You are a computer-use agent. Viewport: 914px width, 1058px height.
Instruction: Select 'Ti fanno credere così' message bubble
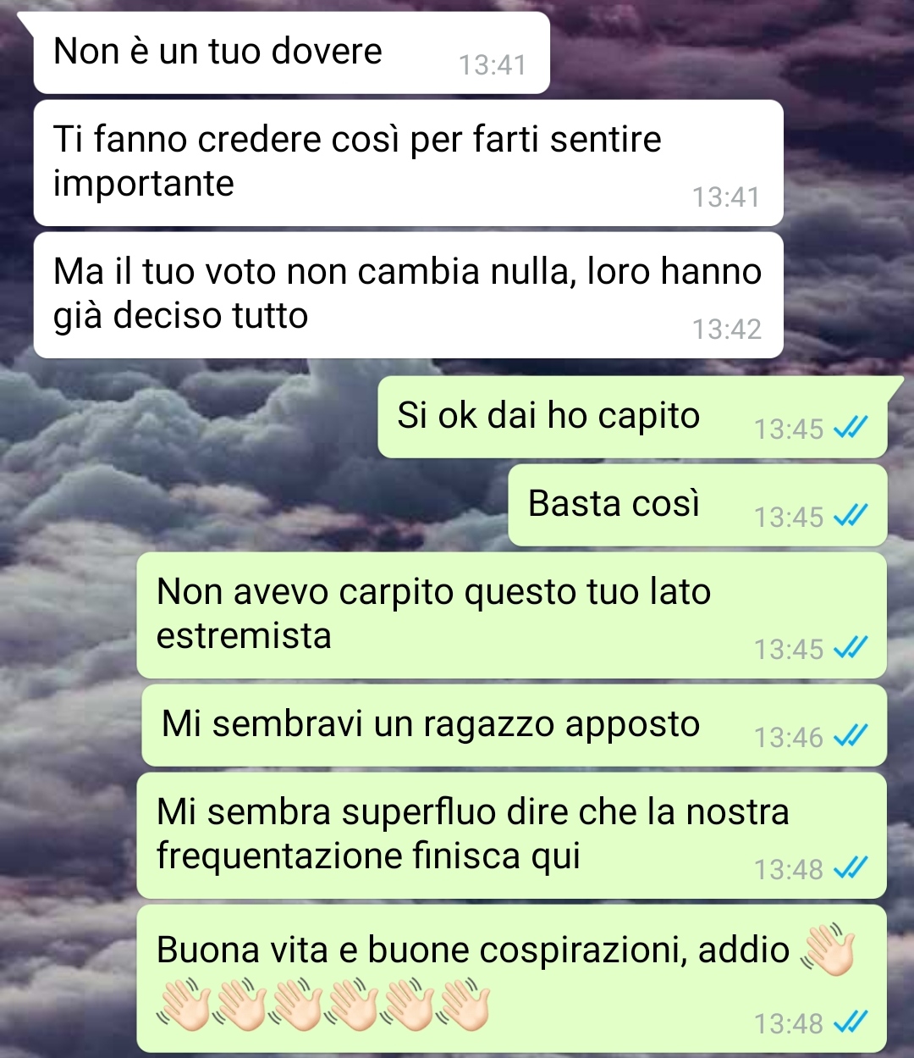pyautogui.click(x=408, y=163)
